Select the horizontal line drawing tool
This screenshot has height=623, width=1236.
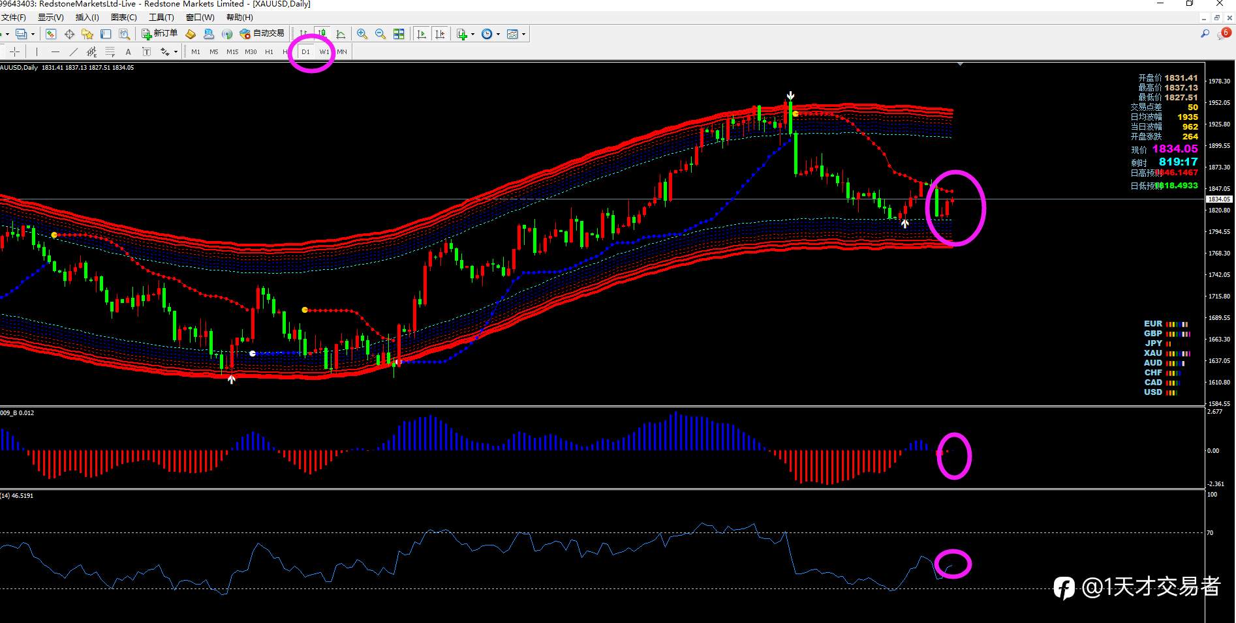tap(55, 51)
